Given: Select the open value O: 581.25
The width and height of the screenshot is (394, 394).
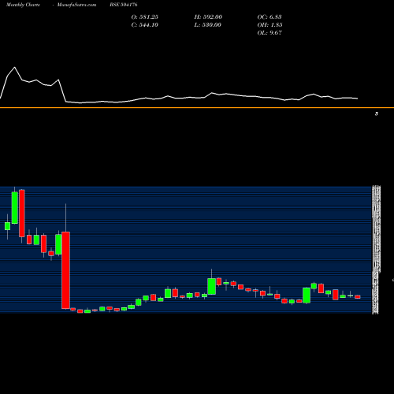Looking at the screenshot, I should coord(145,17).
